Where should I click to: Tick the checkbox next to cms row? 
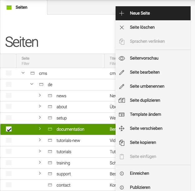[9, 73]
